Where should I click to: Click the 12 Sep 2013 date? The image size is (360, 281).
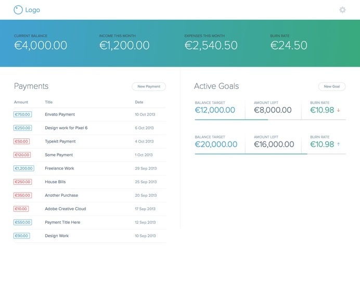[x=145, y=222]
